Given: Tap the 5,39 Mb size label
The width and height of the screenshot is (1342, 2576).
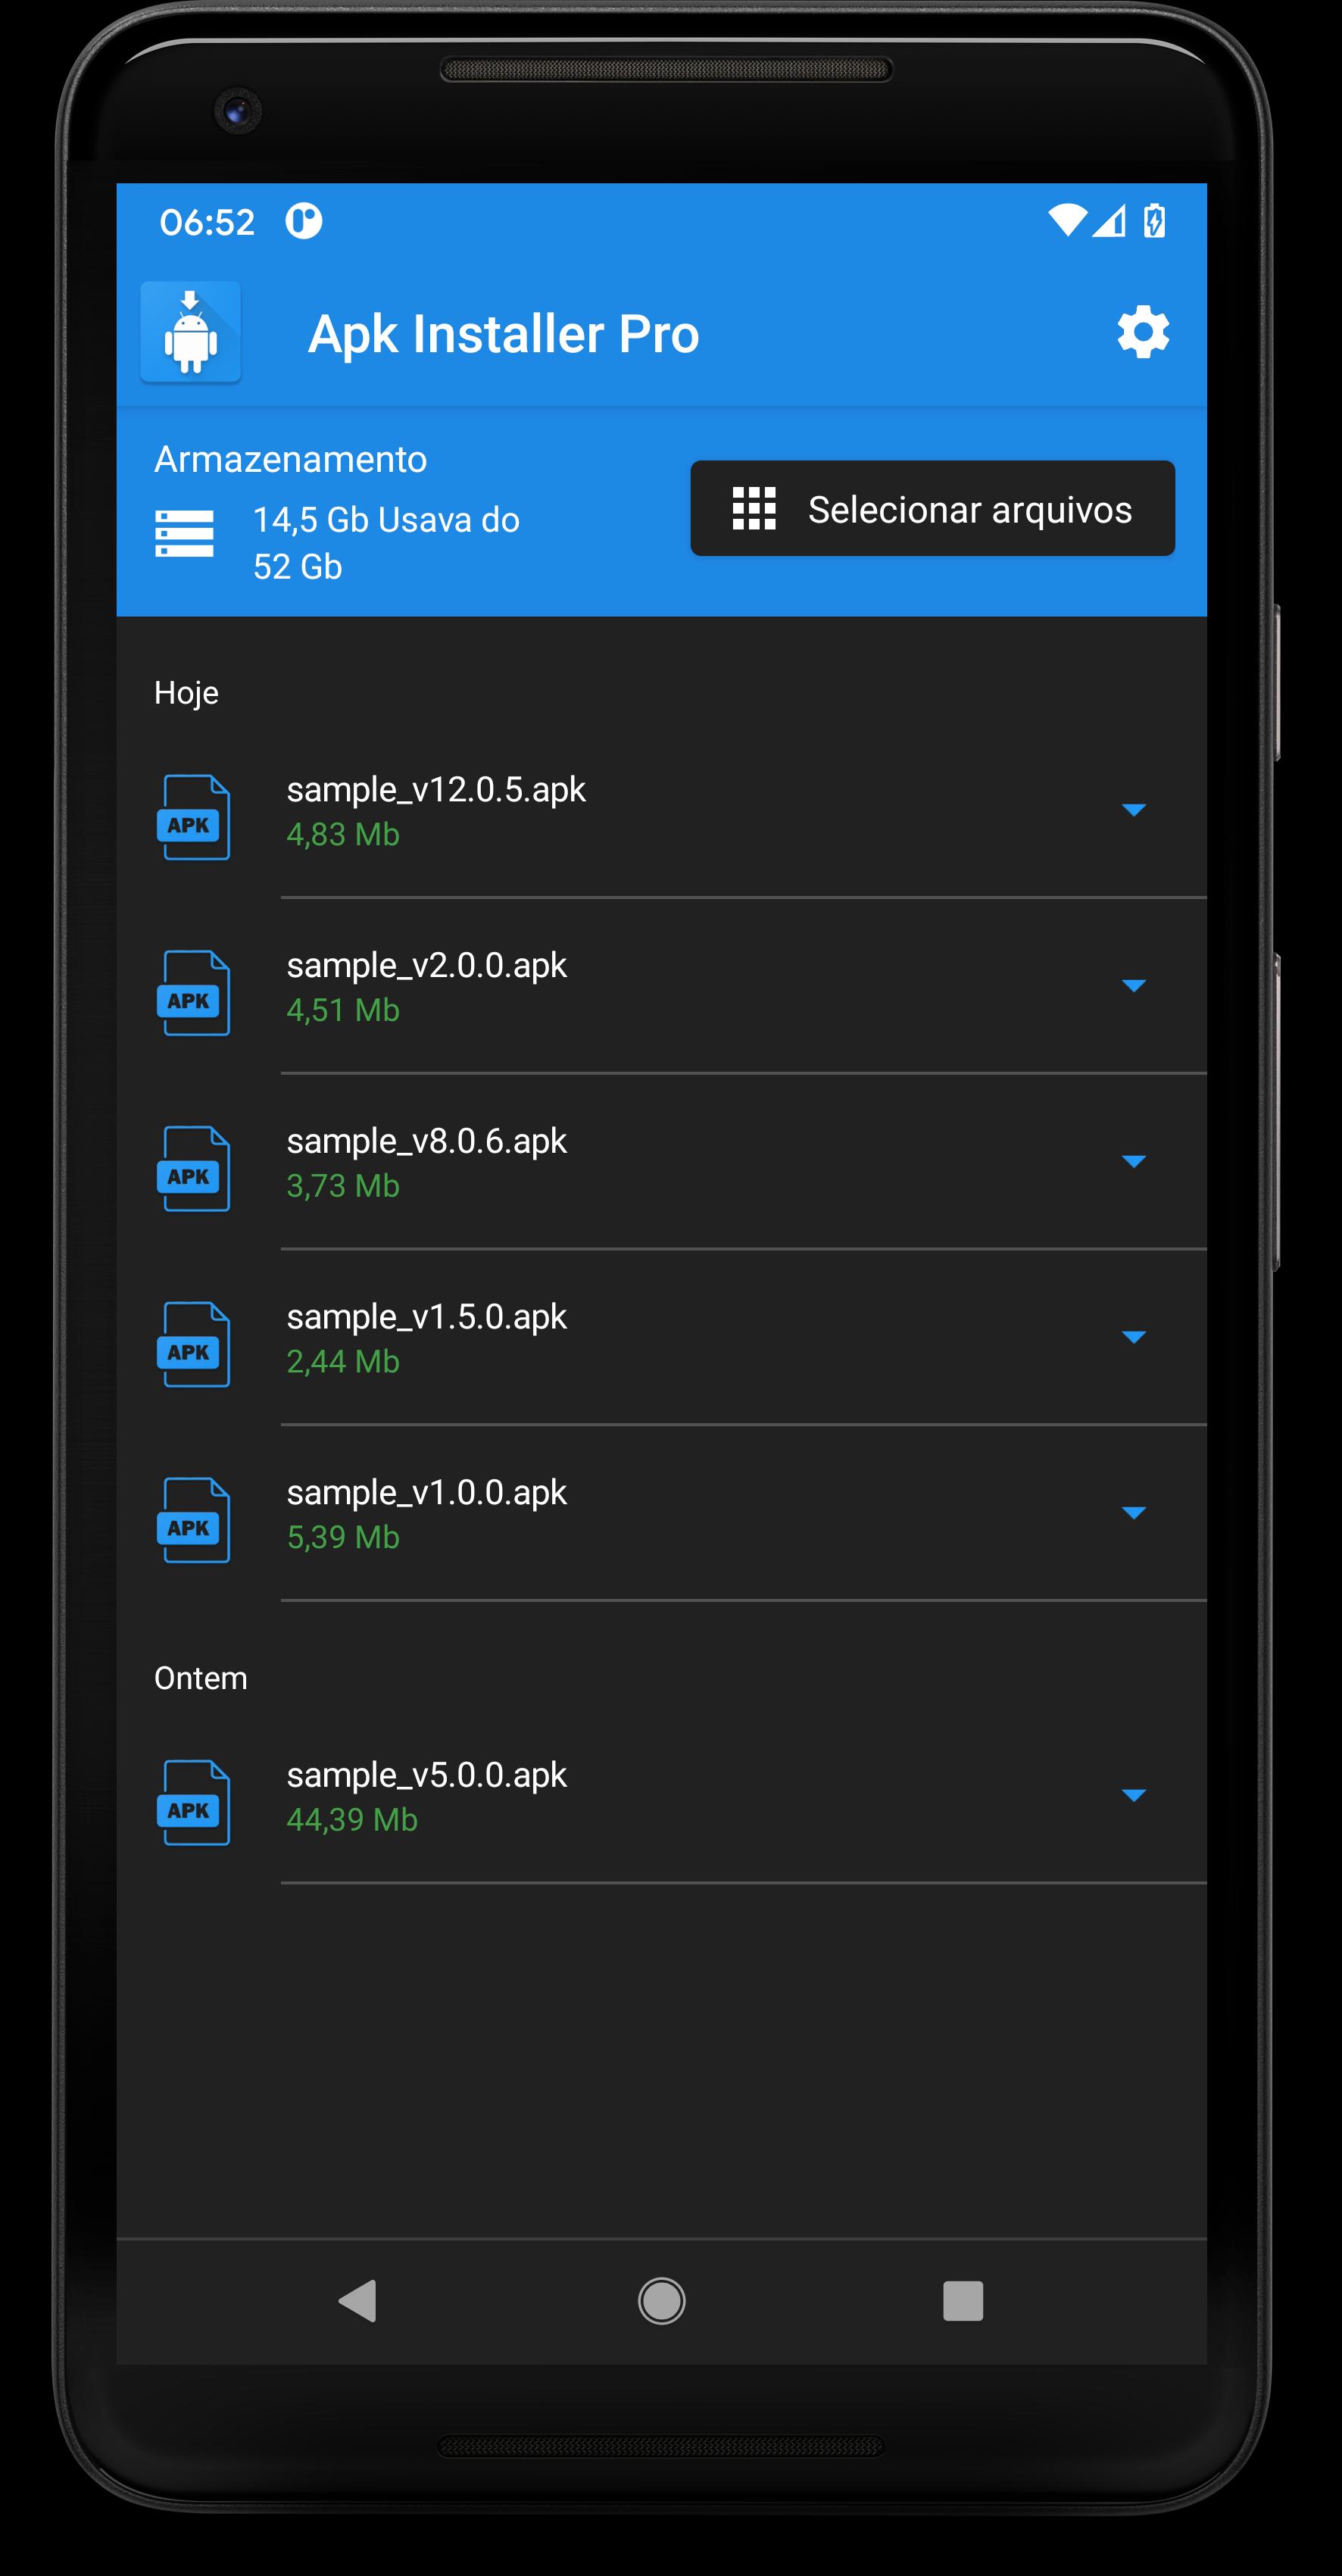Looking at the screenshot, I should point(343,1537).
